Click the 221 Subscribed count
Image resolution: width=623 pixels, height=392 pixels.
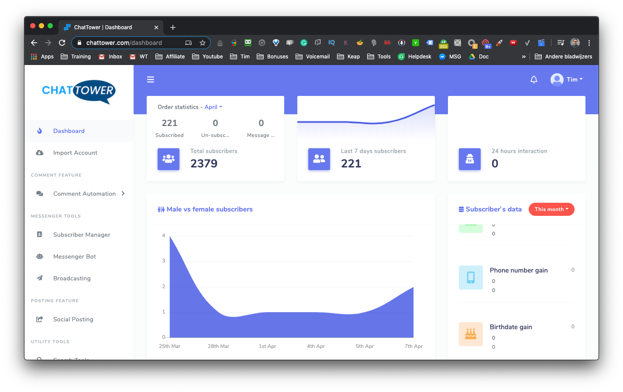(169, 123)
